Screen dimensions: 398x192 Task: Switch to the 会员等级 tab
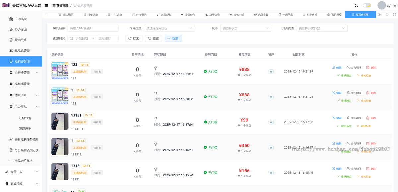click(164, 14)
